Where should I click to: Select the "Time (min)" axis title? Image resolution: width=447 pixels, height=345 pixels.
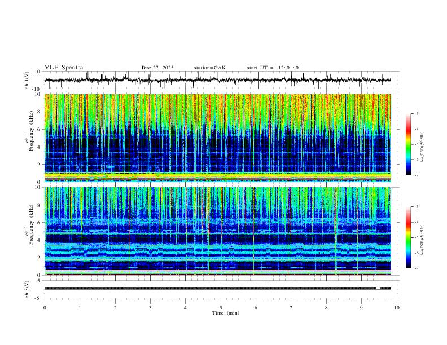(x=226, y=313)
